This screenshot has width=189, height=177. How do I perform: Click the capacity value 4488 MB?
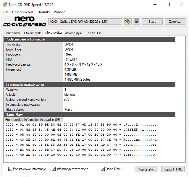coord(71,74)
